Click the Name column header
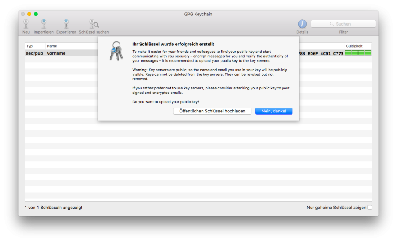The image size is (397, 242). click(71, 46)
